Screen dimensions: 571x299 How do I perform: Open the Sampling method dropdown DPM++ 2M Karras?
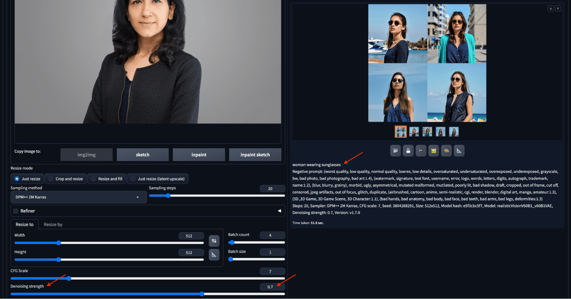[79, 197]
